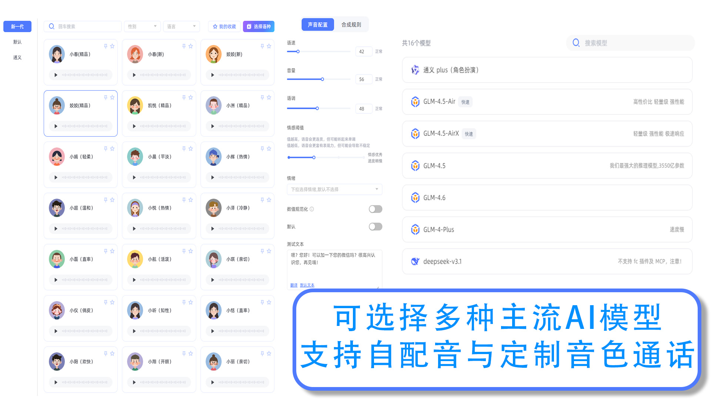Click the 选择语种 button
The image size is (711, 400).
[x=258, y=26]
